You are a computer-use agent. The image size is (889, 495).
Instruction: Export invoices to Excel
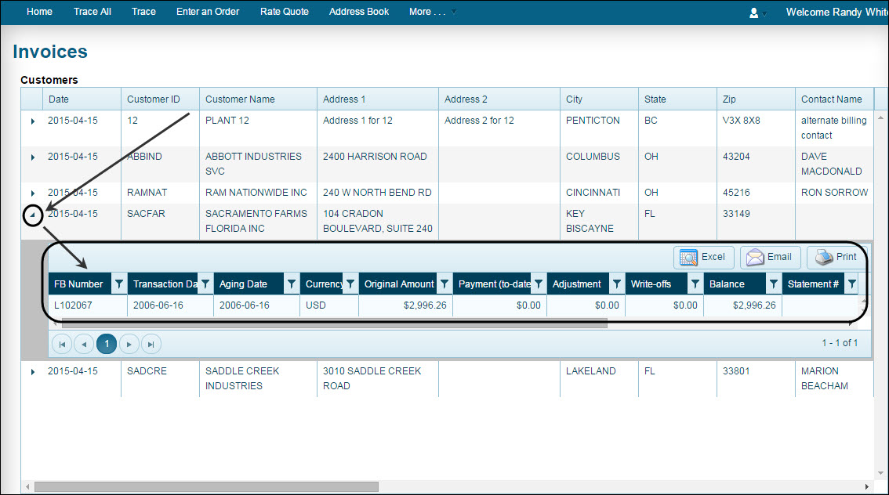(x=704, y=257)
